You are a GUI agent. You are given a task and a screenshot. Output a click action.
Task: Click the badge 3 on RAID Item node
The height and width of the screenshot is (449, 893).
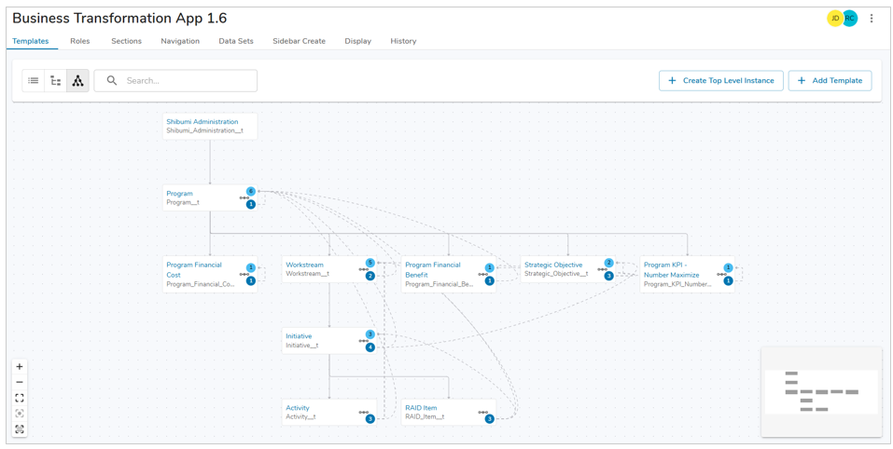pos(489,419)
